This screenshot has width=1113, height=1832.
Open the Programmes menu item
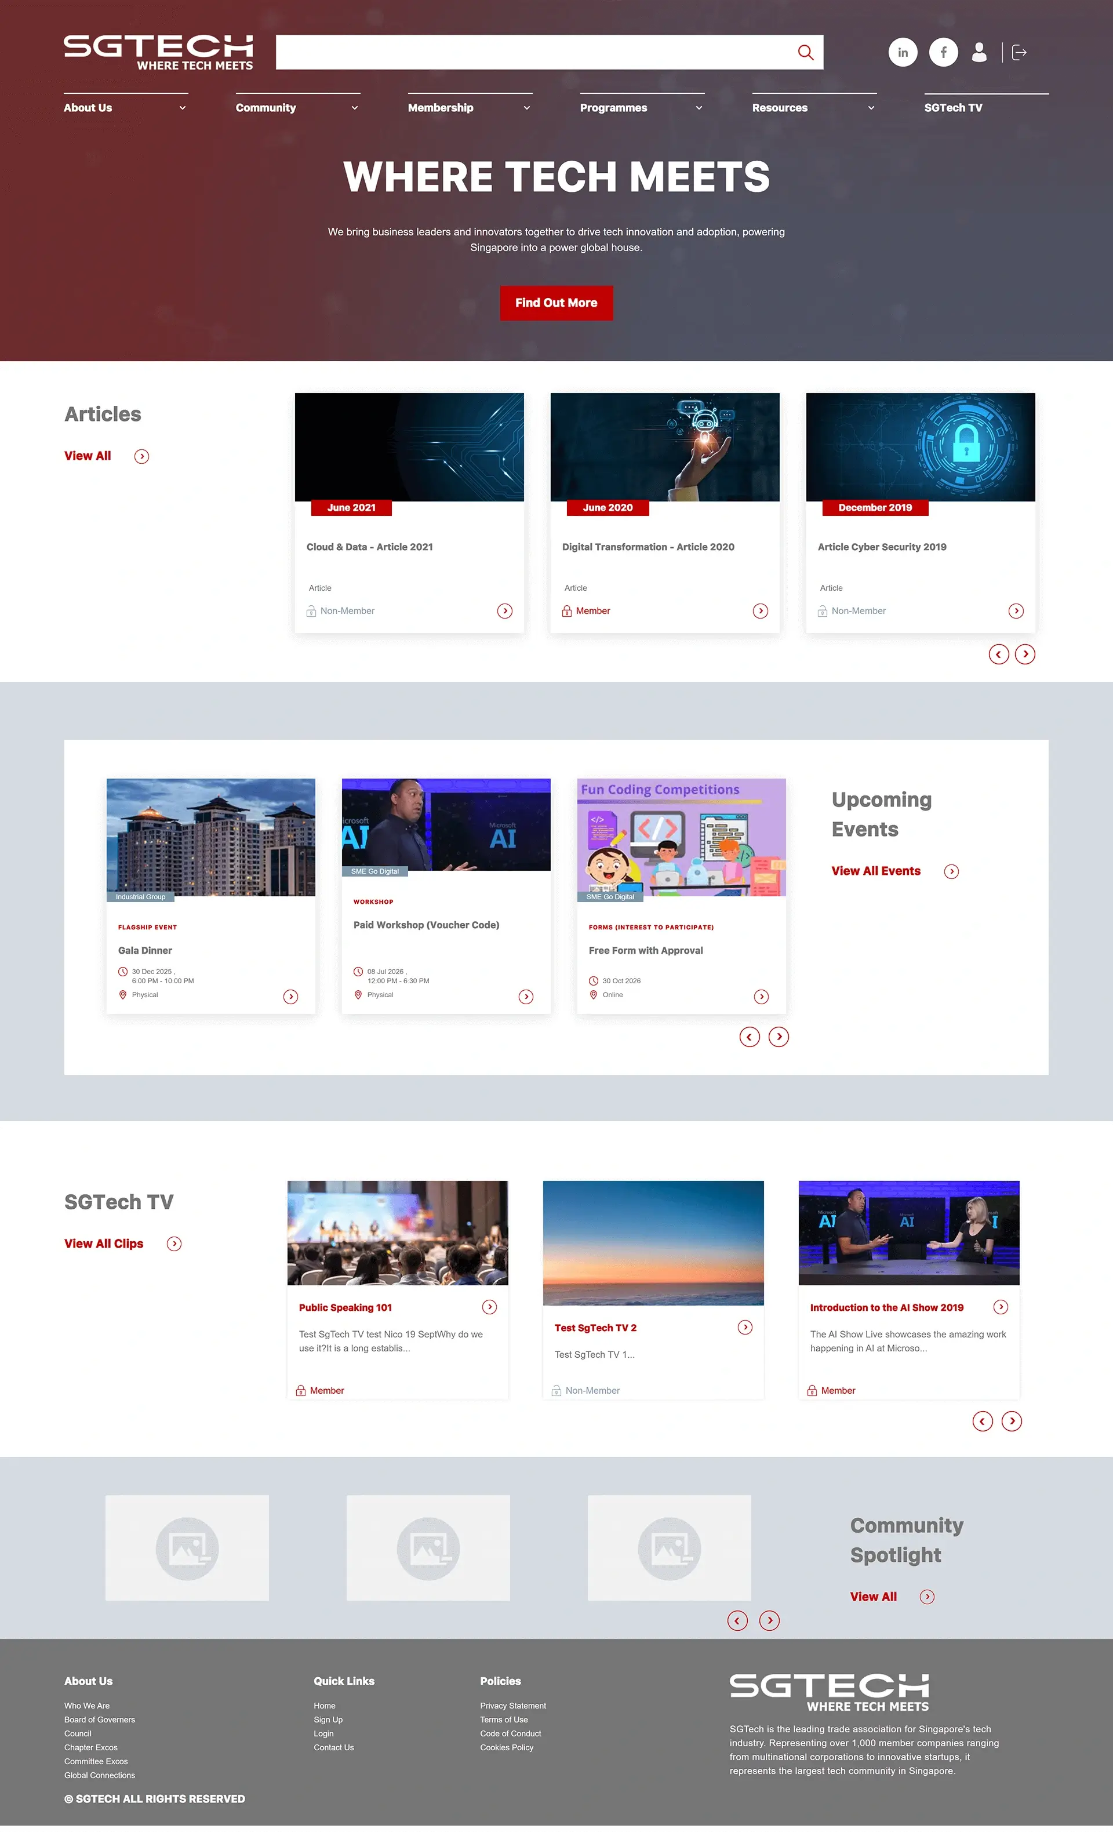(x=613, y=108)
